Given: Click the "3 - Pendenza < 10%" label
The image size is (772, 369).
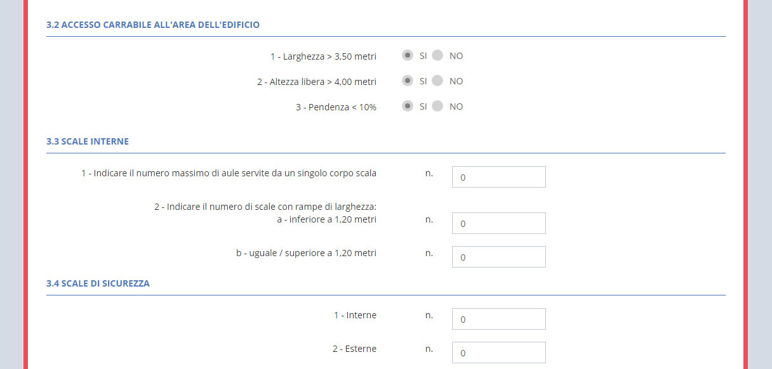Looking at the screenshot, I should (x=336, y=107).
